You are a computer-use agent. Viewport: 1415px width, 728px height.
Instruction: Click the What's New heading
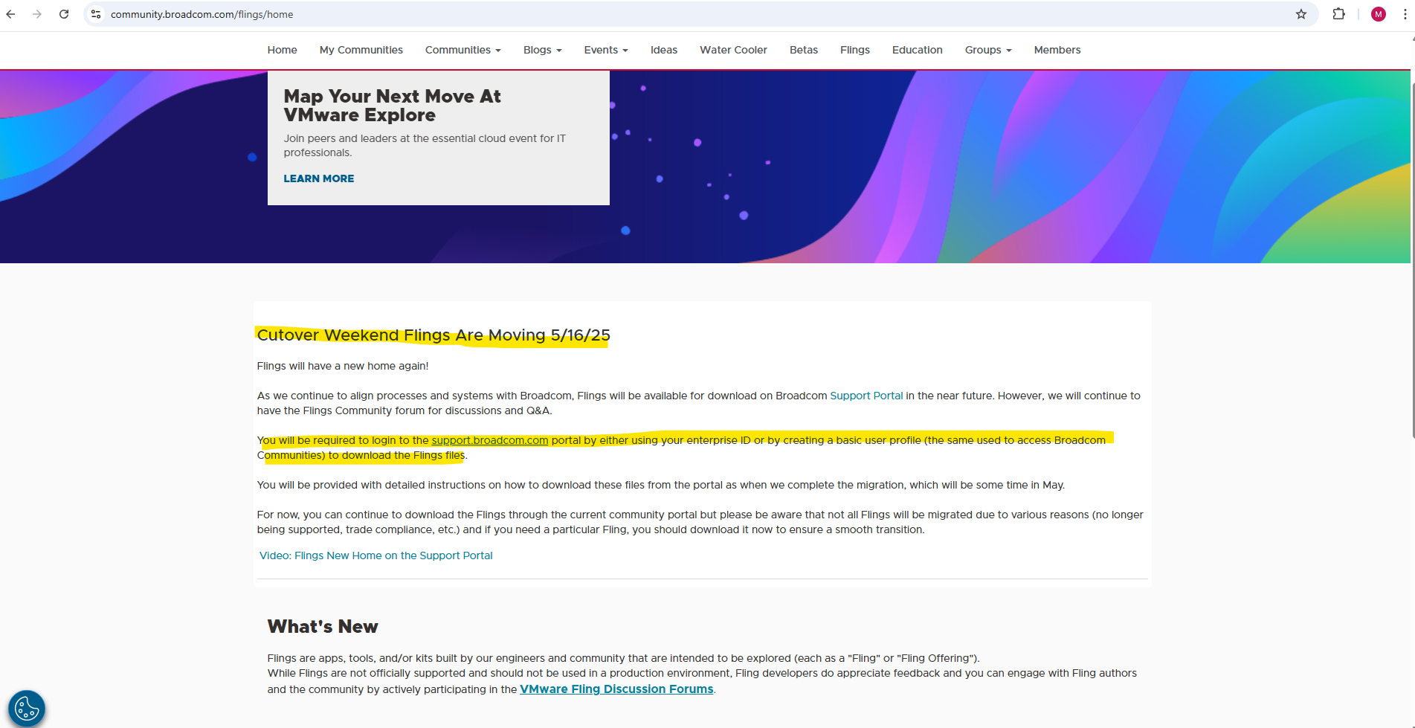click(323, 626)
